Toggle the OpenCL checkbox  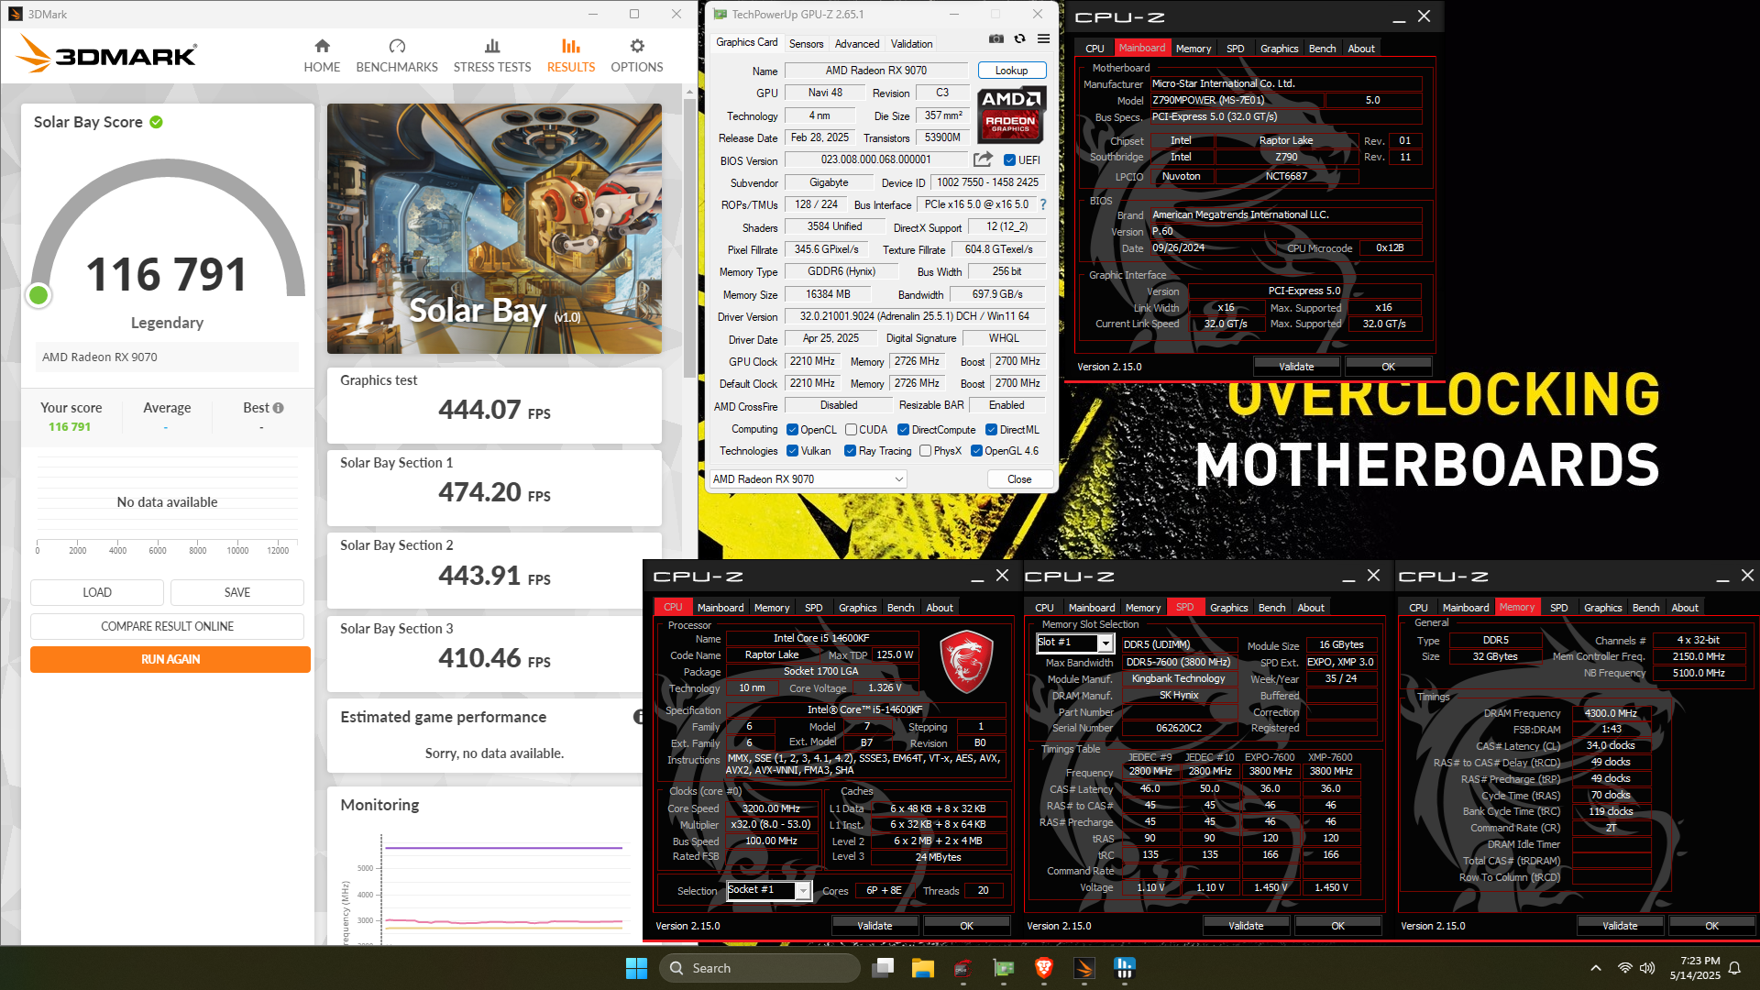coord(792,430)
